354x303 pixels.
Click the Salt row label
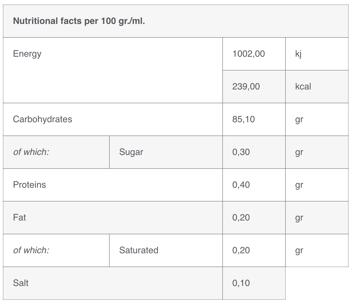point(21,283)
